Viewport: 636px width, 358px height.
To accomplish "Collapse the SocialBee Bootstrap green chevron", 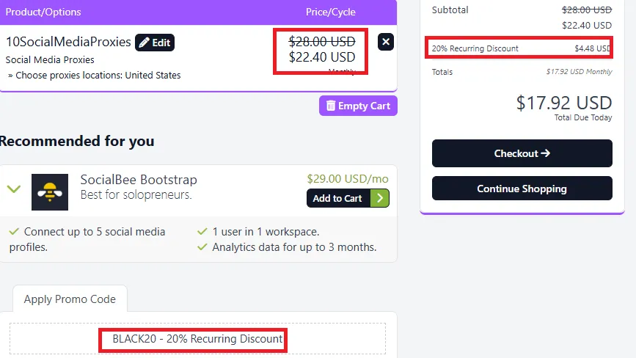I will (x=14, y=189).
